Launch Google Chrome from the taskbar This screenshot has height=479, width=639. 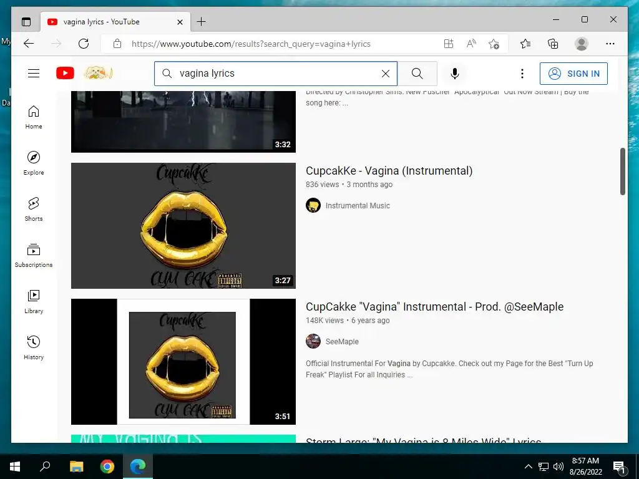point(107,467)
